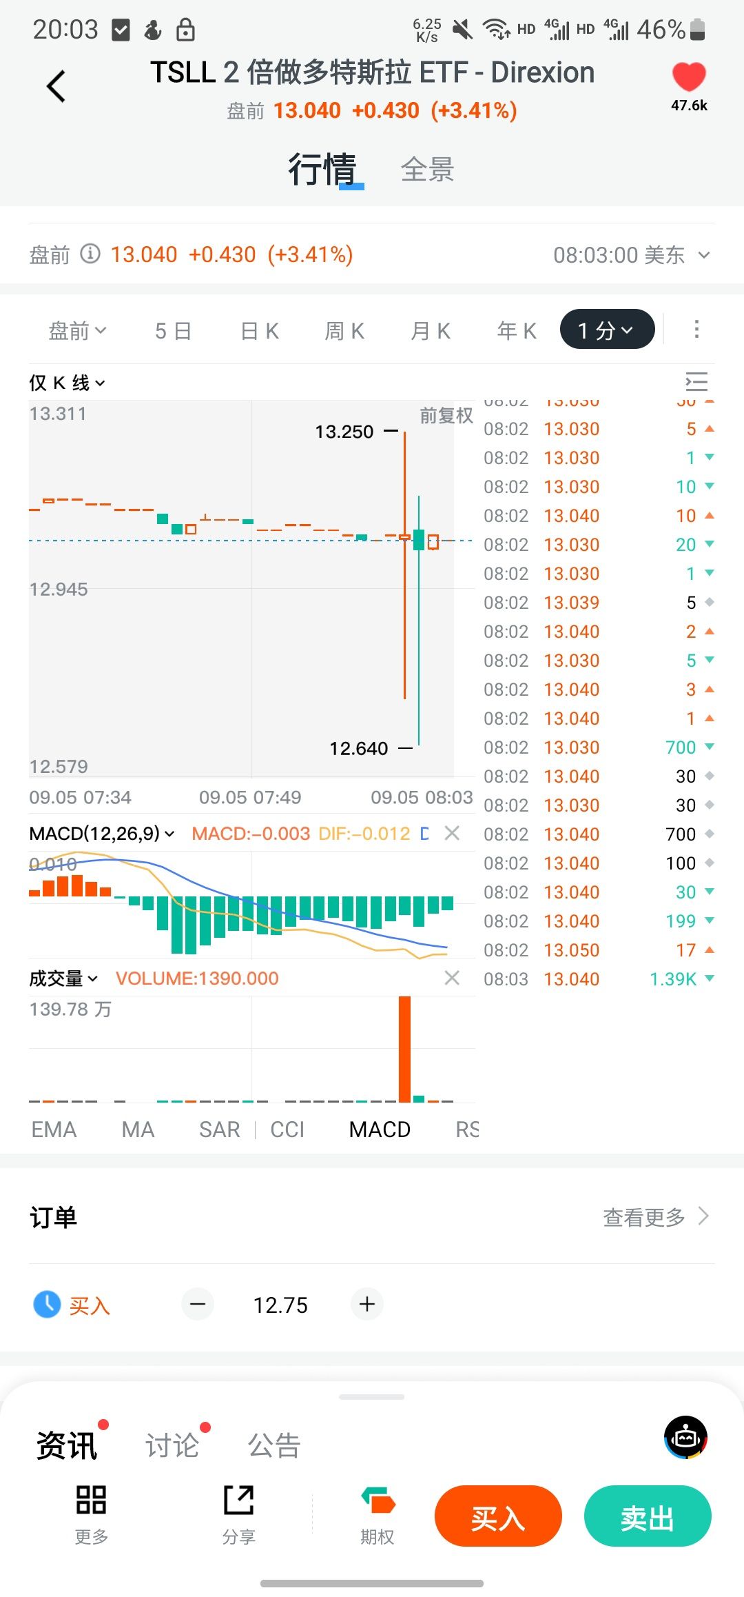Switch to the 行情 tab
Image resolution: width=744 pixels, height=1597 pixels.
click(x=322, y=169)
